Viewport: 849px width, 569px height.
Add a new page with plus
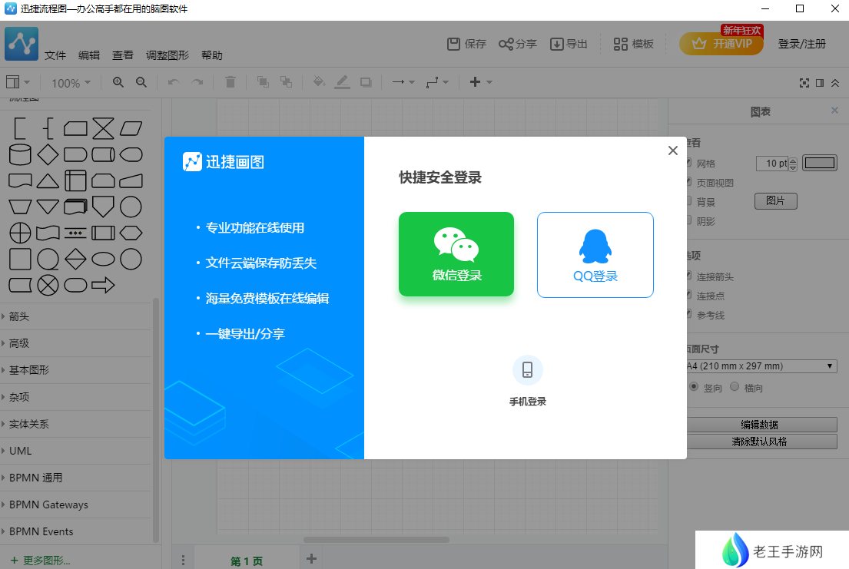[x=311, y=559]
